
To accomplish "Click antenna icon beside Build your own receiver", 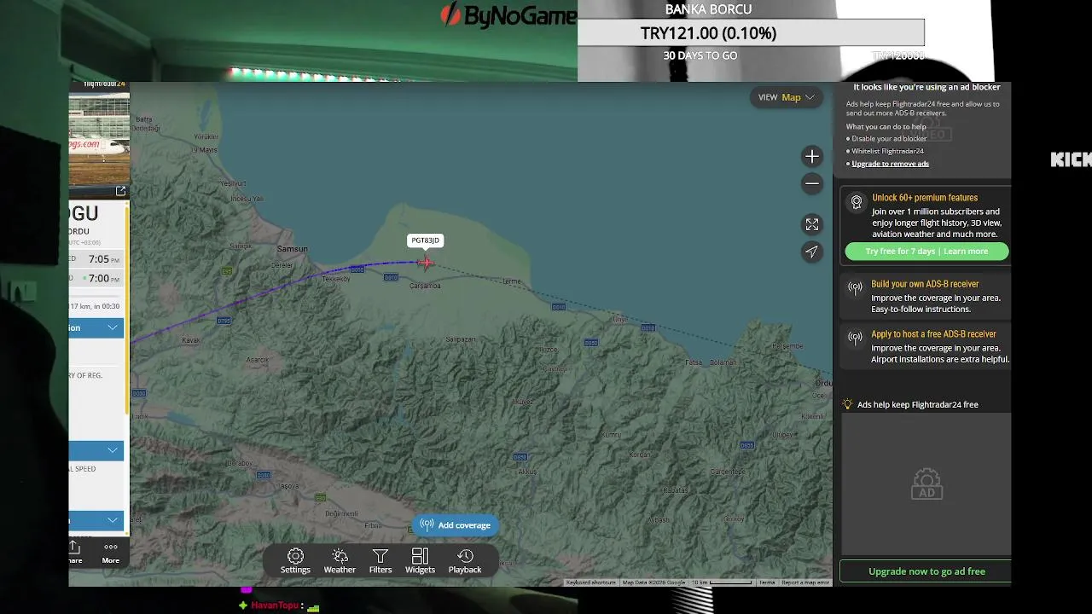I will 855,288.
